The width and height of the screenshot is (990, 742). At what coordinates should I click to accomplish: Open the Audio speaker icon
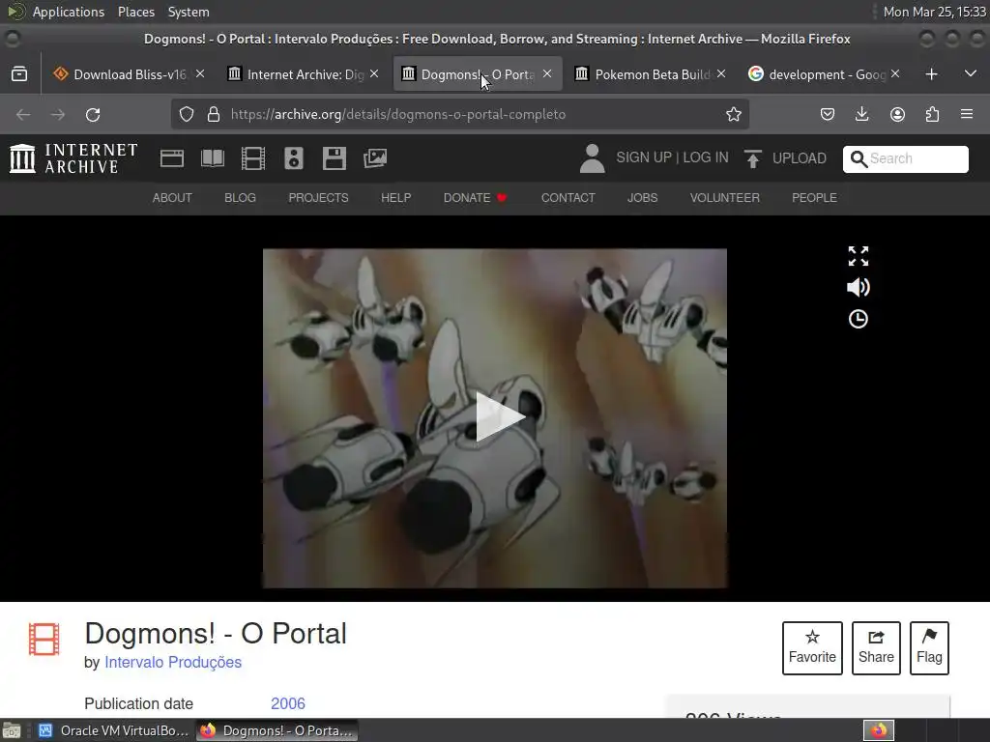[294, 157]
